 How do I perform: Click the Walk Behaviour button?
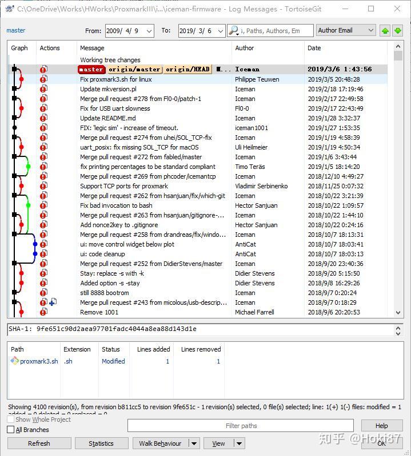160,443
